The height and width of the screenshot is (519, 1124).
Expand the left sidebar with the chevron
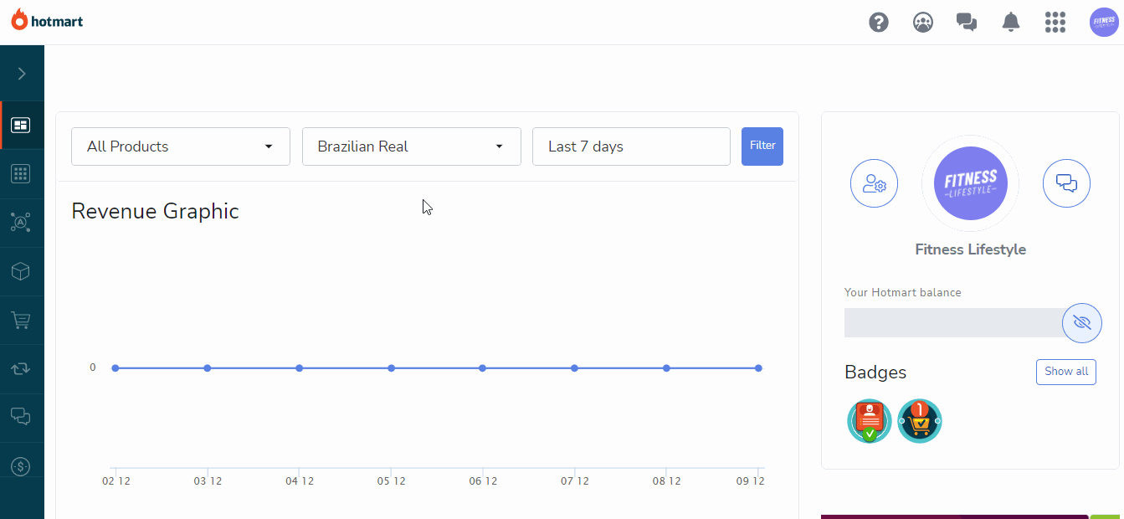(22, 74)
